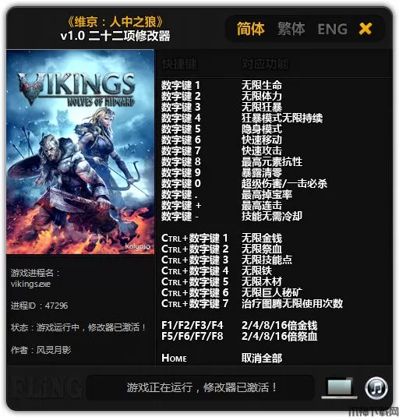This screenshot has height=417, width=399.
Task: Click the process name vikings.exe text
Action: [x=31, y=284]
